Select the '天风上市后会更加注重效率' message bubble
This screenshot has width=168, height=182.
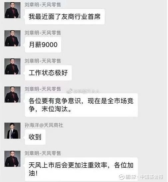(x=81, y=169)
